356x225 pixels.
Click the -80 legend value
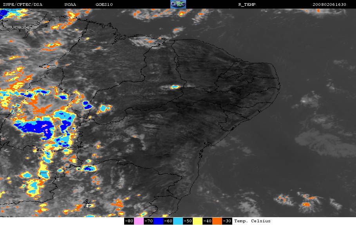pyautogui.click(x=129, y=221)
